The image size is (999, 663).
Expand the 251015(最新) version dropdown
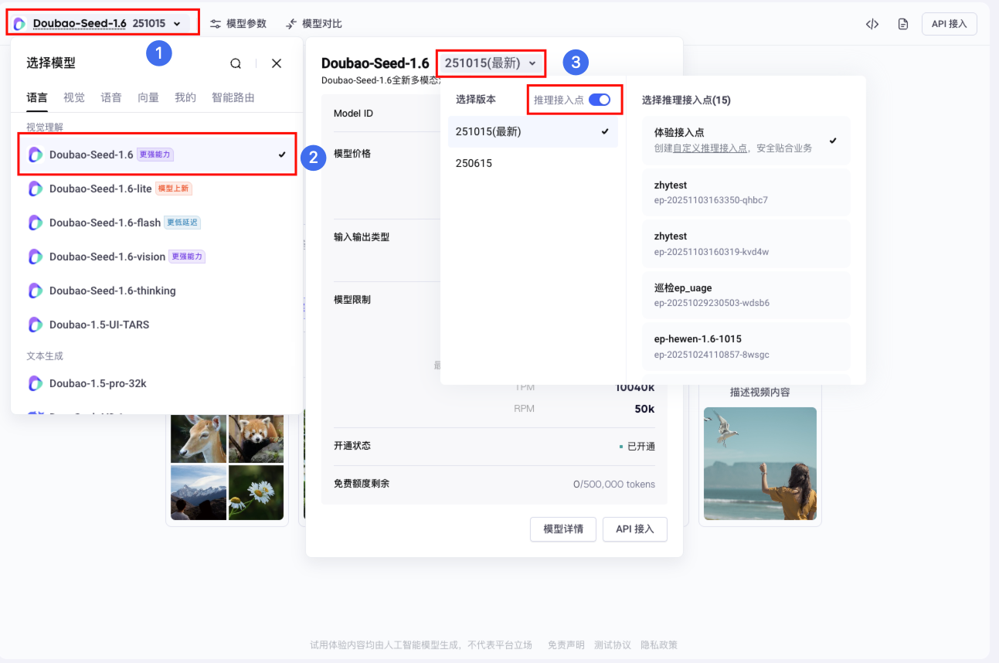click(491, 63)
